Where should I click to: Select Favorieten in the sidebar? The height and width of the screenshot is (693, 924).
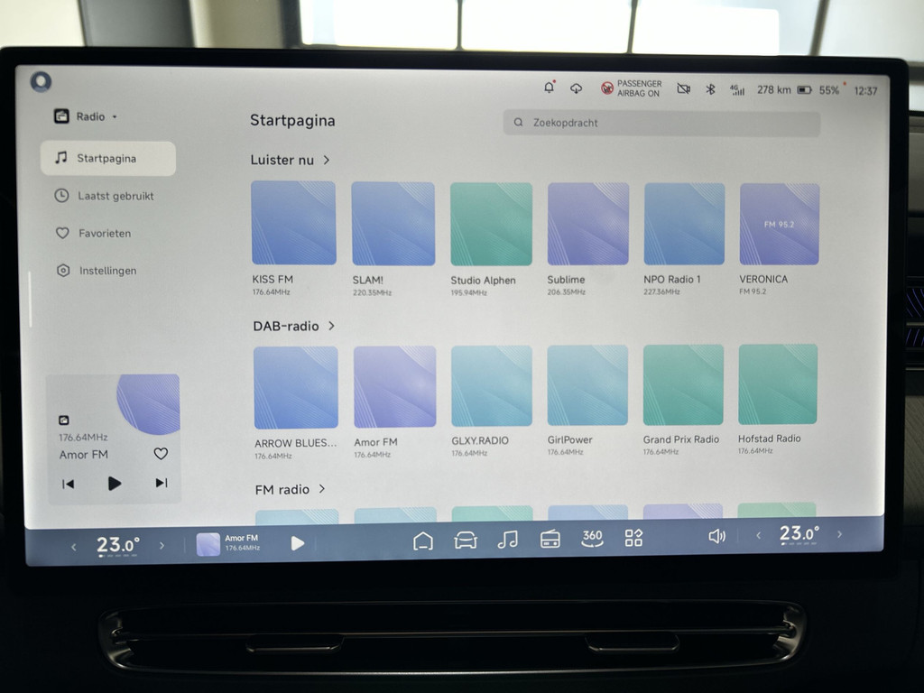[x=104, y=233]
